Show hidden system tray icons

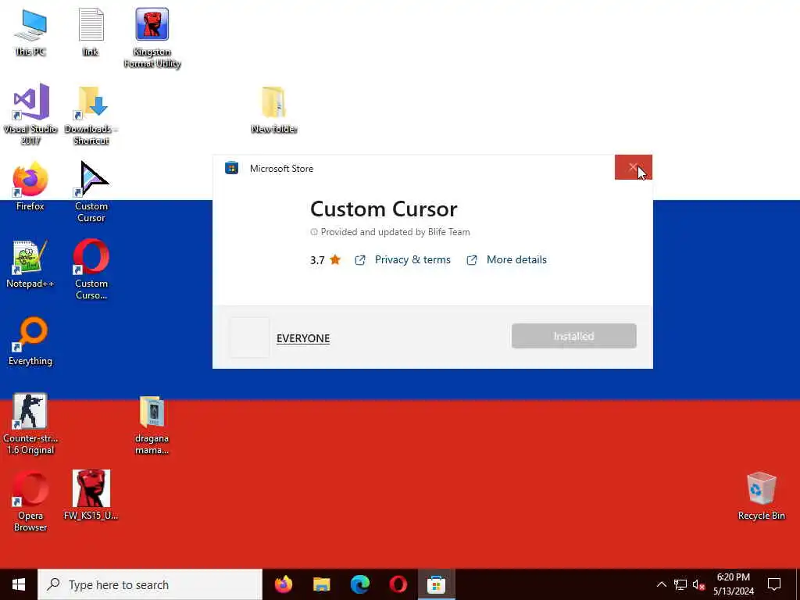(661, 584)
